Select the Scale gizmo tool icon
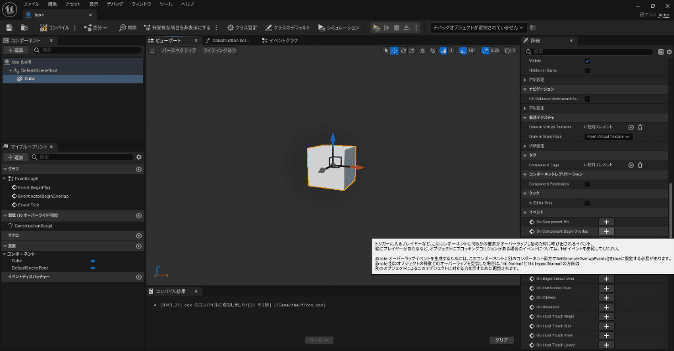The width and height of the screenshot is (674, 351). [x=412, y=51]
